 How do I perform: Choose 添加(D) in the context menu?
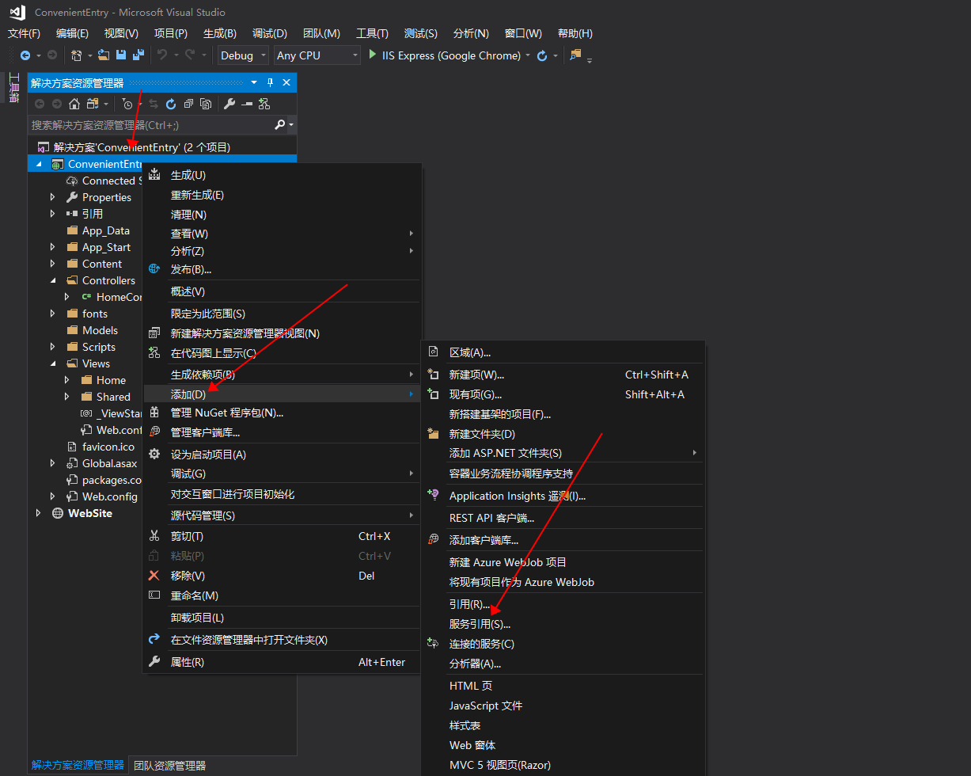282,394
